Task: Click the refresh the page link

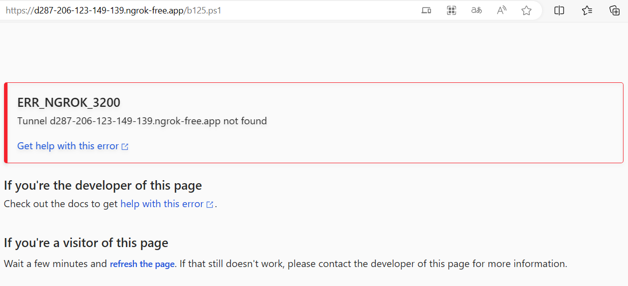Action: pos(142,264)
